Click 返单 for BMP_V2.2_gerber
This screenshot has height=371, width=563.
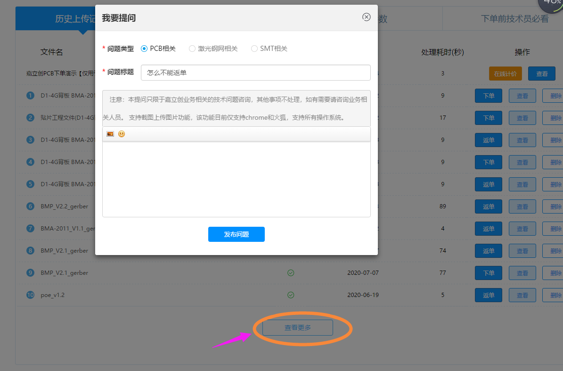488,206
